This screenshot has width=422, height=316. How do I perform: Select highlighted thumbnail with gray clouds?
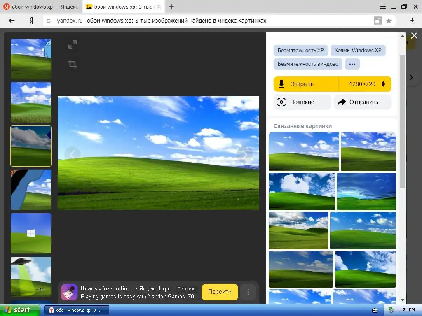click(x=31, y=146)
